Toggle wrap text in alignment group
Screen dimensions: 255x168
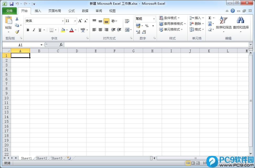coord(127,21)
